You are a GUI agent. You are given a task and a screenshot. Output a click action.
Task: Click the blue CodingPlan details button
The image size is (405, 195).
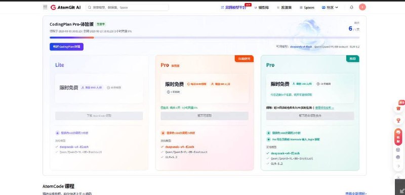tap(67, 46)
